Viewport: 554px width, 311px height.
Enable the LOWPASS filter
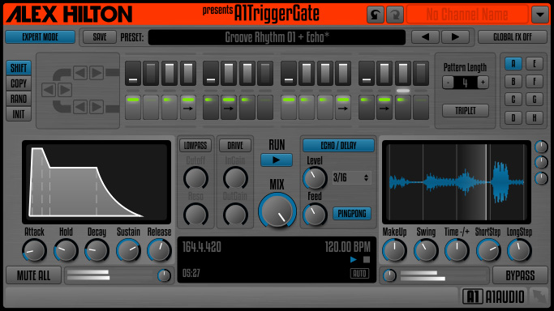coord(195,145)
